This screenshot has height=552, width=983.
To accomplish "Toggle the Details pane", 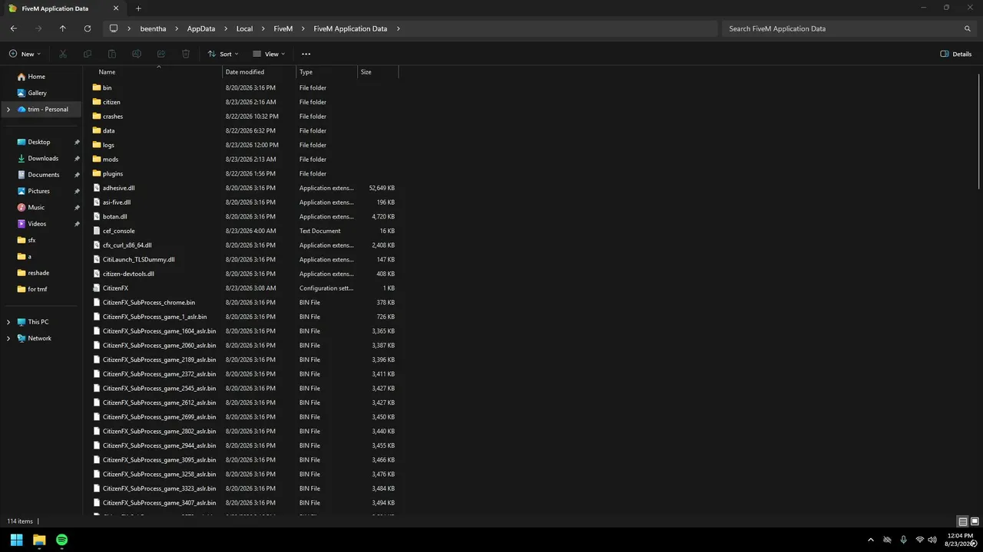I will 956,54.
